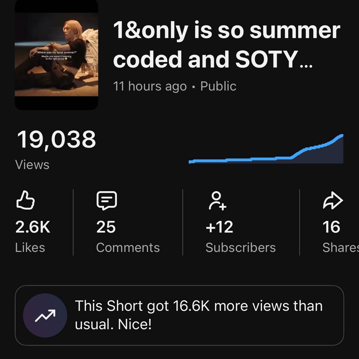Open the 'Comments' label
This screenshot has height=359, width=359.
click(128, 248)
